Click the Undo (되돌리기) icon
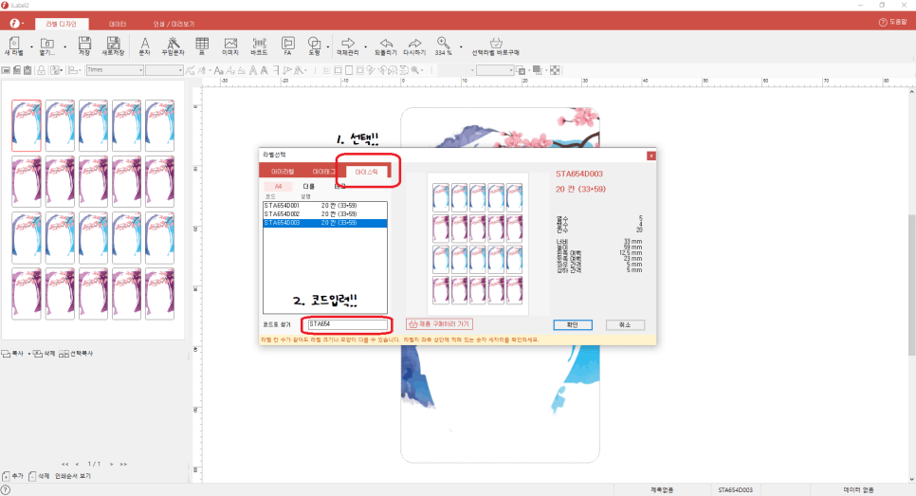This screenshot has width=916, height=496. click(386, 44)
